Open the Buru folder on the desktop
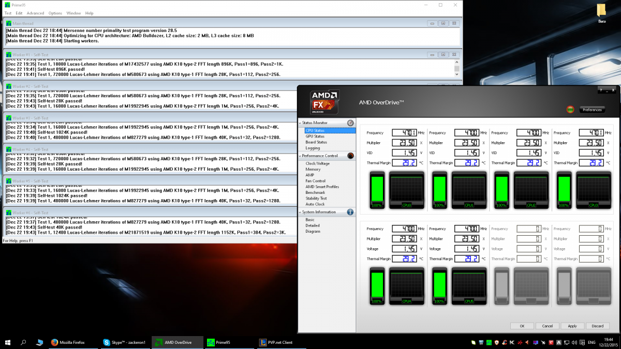Image resolution: width=621 pixels, height=349 pixels. tap(601, 13)
